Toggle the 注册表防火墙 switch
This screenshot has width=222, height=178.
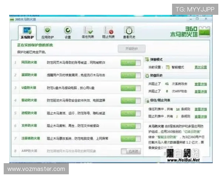(131, 139)
